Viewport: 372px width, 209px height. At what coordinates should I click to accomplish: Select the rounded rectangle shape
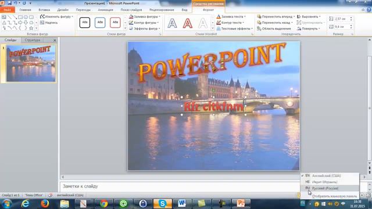pos(31,17)
